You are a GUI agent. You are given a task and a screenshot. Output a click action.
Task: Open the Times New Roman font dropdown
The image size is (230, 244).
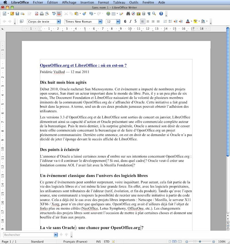coord(100,21)
